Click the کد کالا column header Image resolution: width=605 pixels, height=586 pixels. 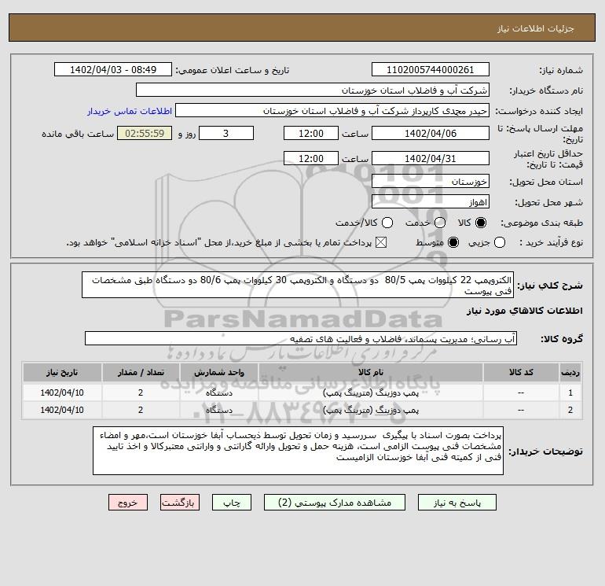point(521,372)
